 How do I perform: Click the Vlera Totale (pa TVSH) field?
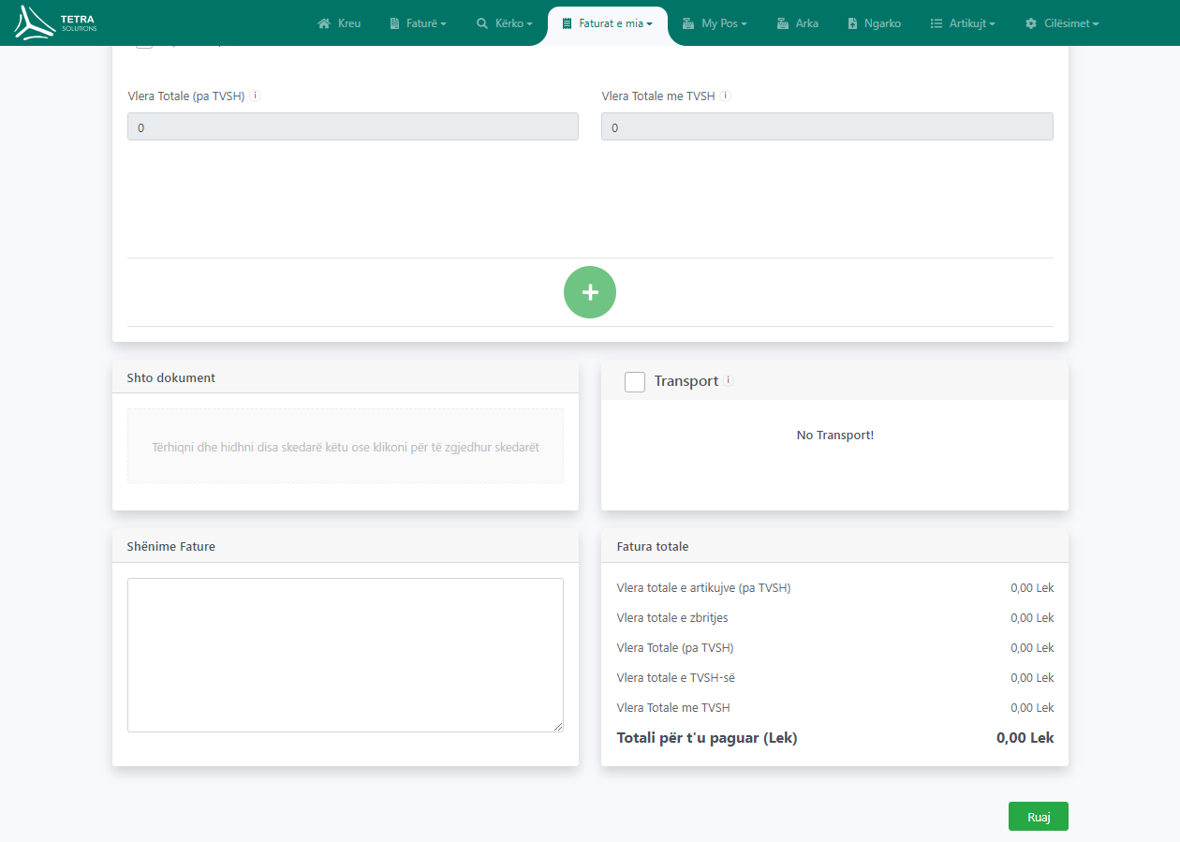[353, 127]
